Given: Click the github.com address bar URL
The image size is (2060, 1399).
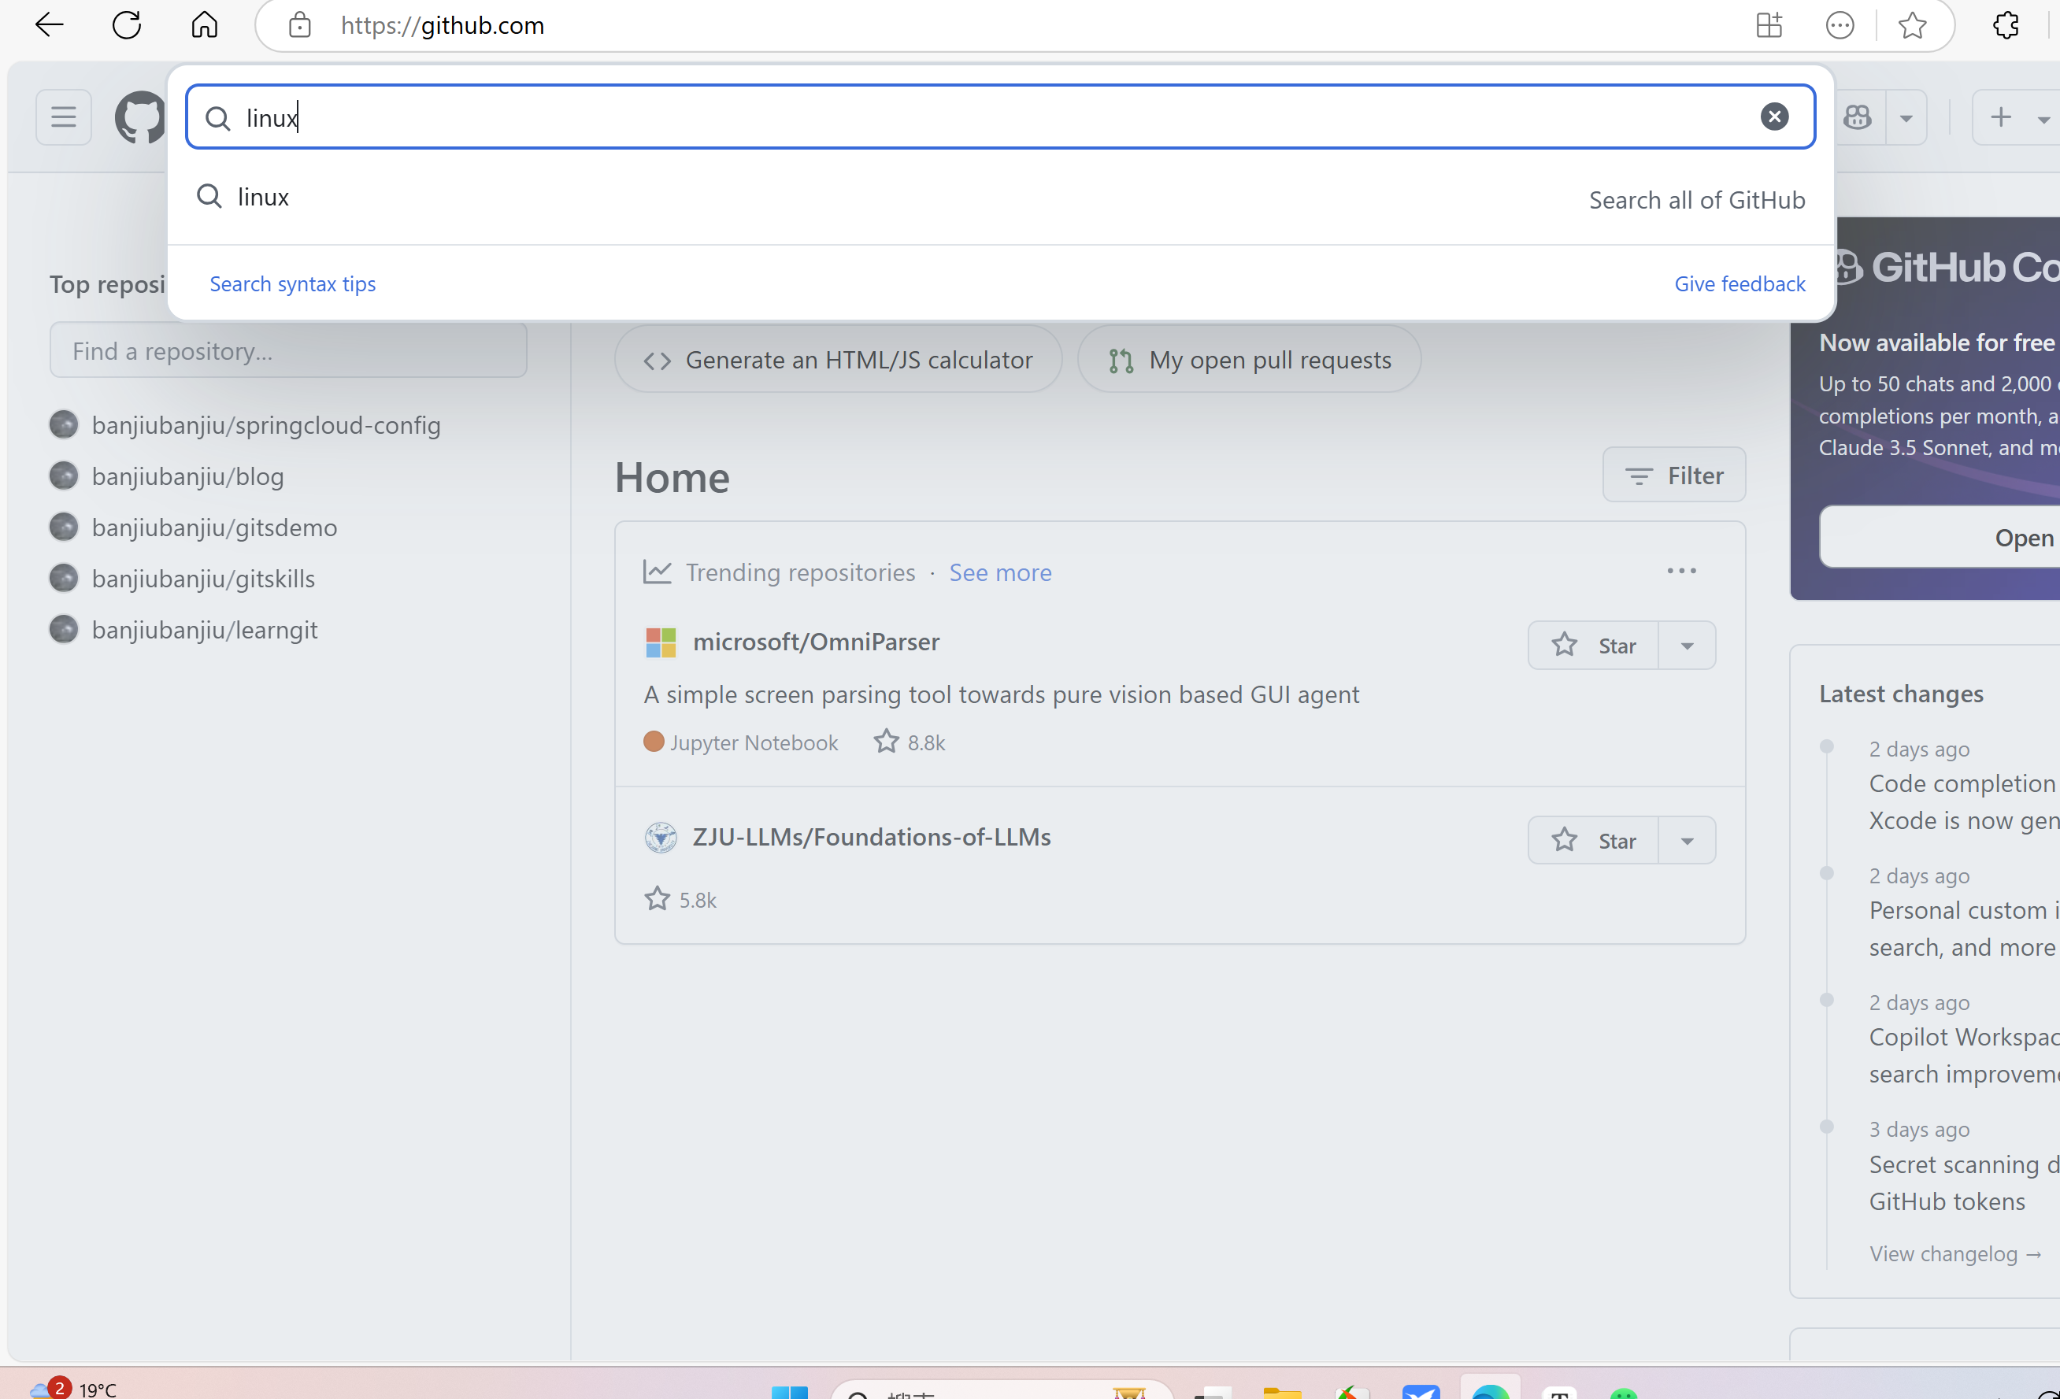Looking at the screenshot, I should [443, 25].
